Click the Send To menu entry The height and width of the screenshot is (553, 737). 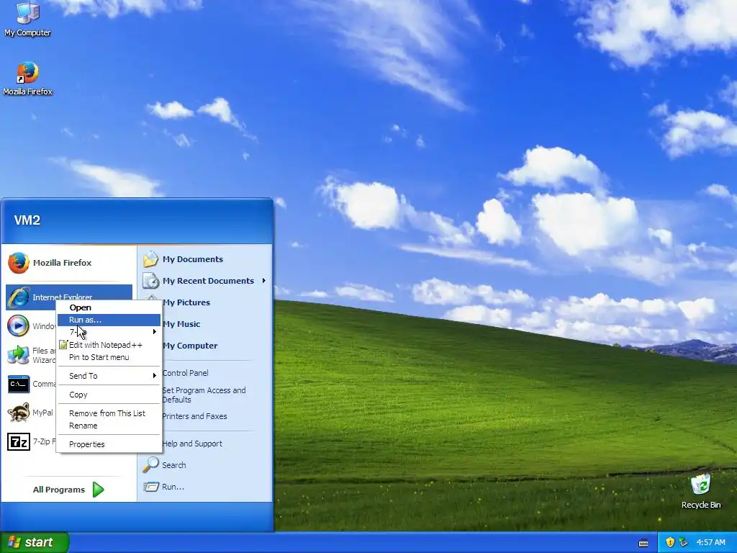(x=109, y=376)
